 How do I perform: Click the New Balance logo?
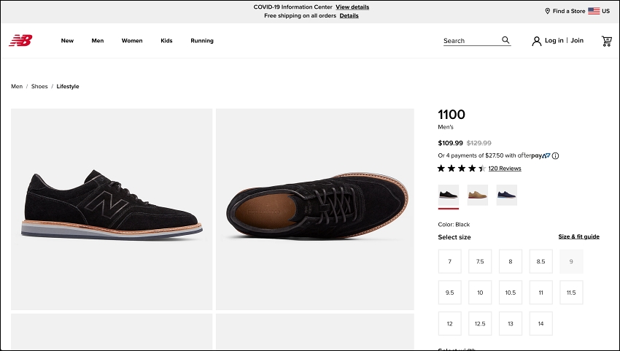pyautogui.click(x=20, y=40)
